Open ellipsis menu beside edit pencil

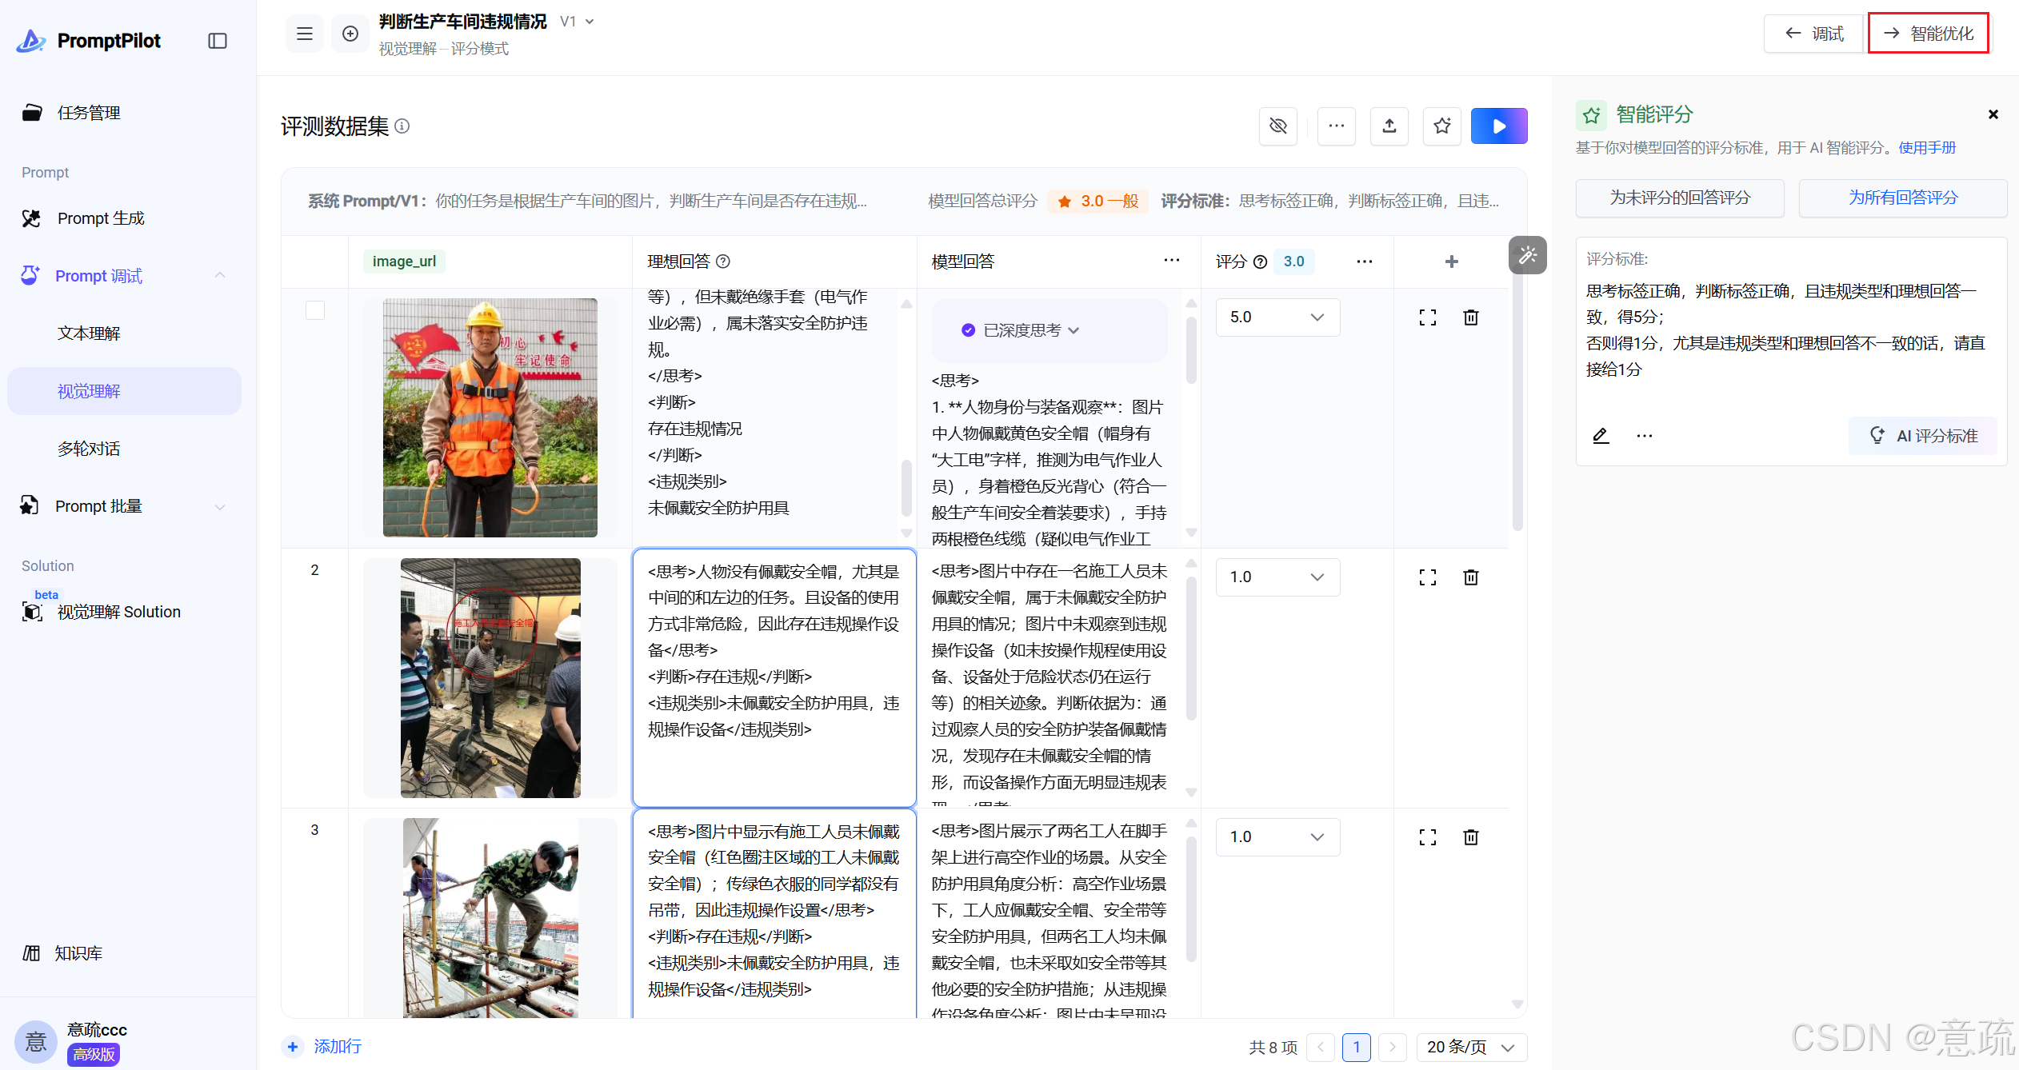[x=1645, y=436]
